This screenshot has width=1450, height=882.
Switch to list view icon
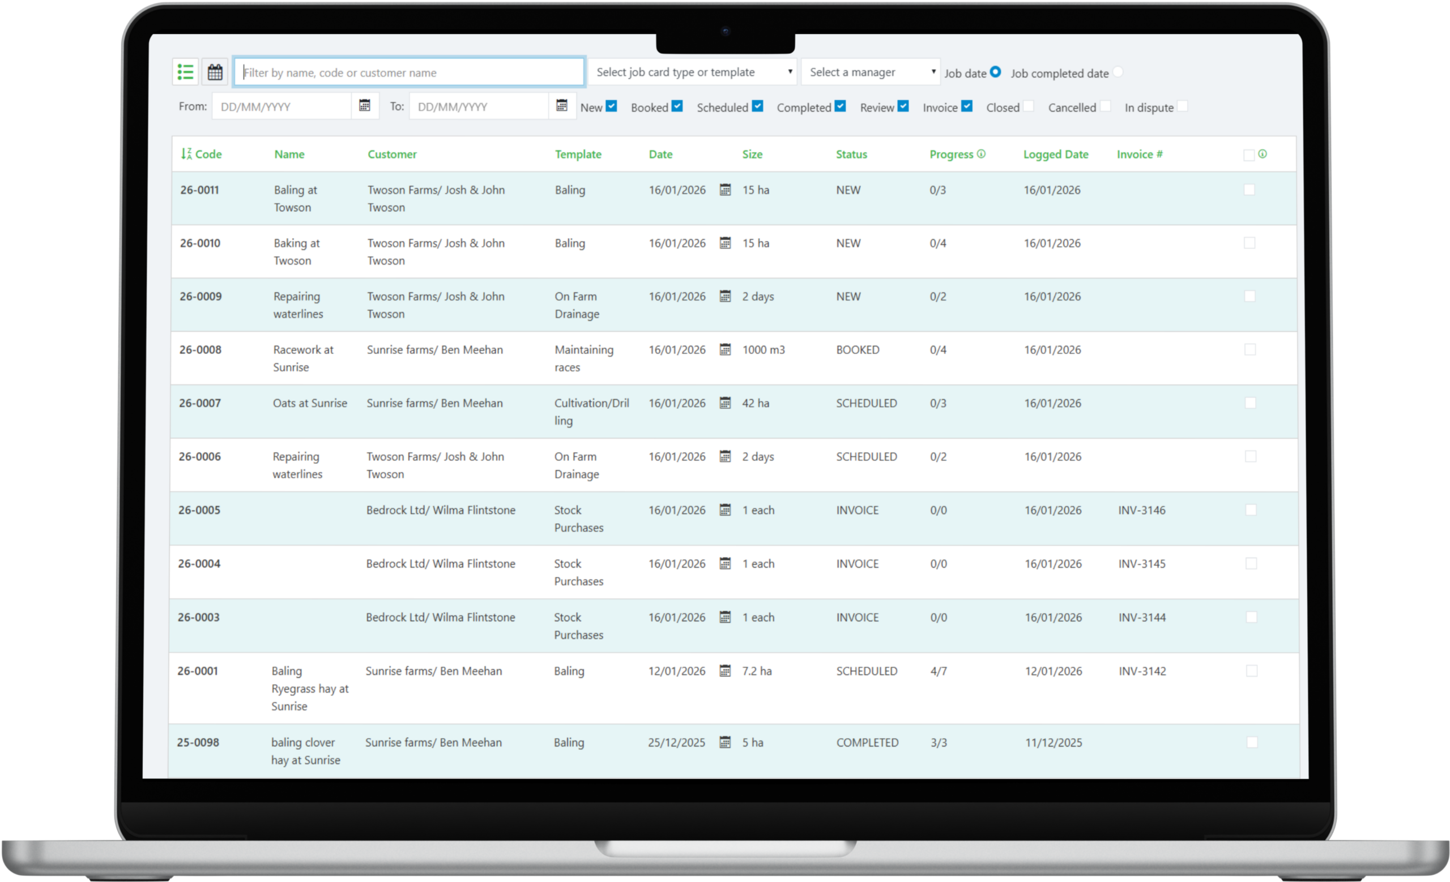(x=185, y=72)
